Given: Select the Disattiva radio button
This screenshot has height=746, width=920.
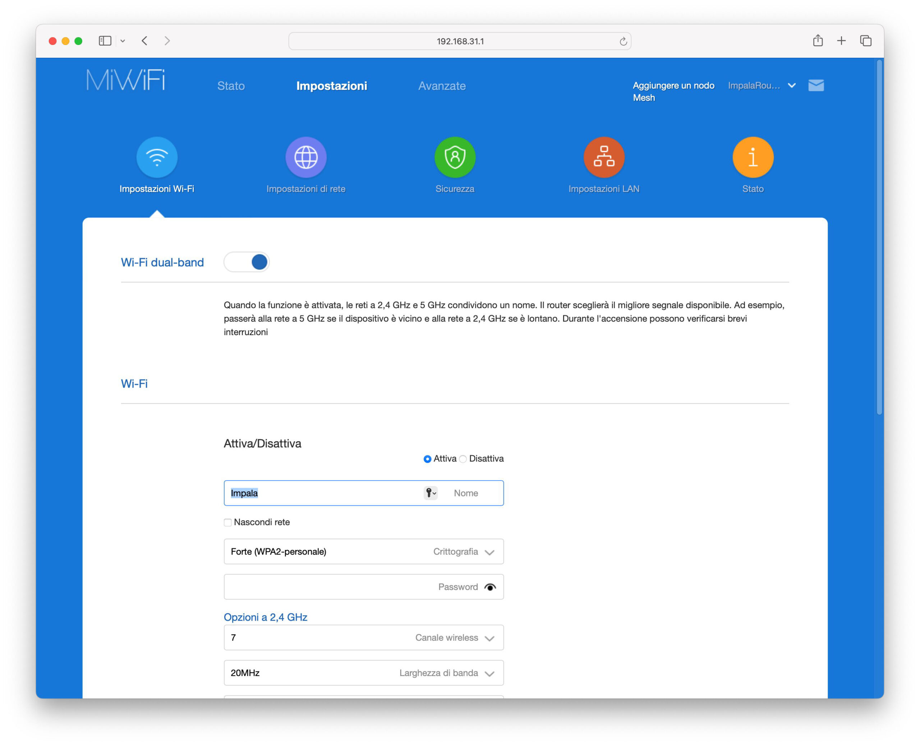Looking at the screenshot, I should tap(463, 459).
